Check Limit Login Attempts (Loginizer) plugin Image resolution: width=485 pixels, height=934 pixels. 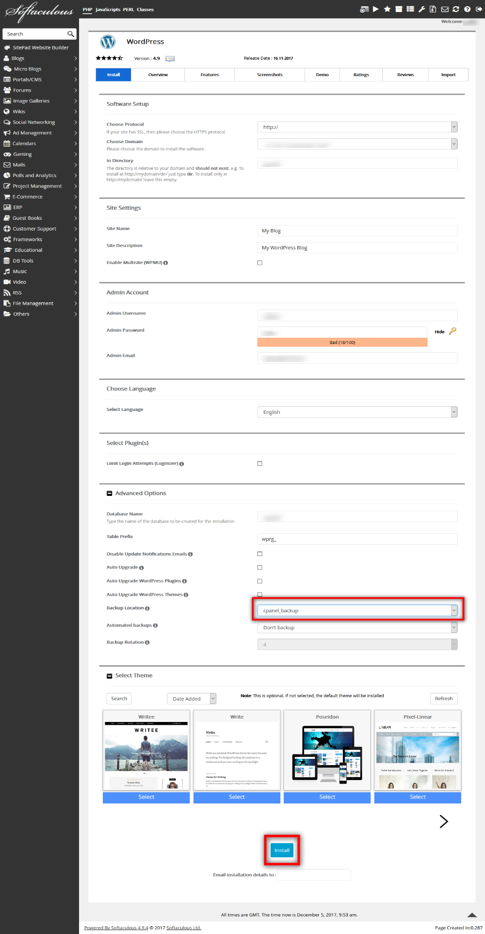pos(260,464)
